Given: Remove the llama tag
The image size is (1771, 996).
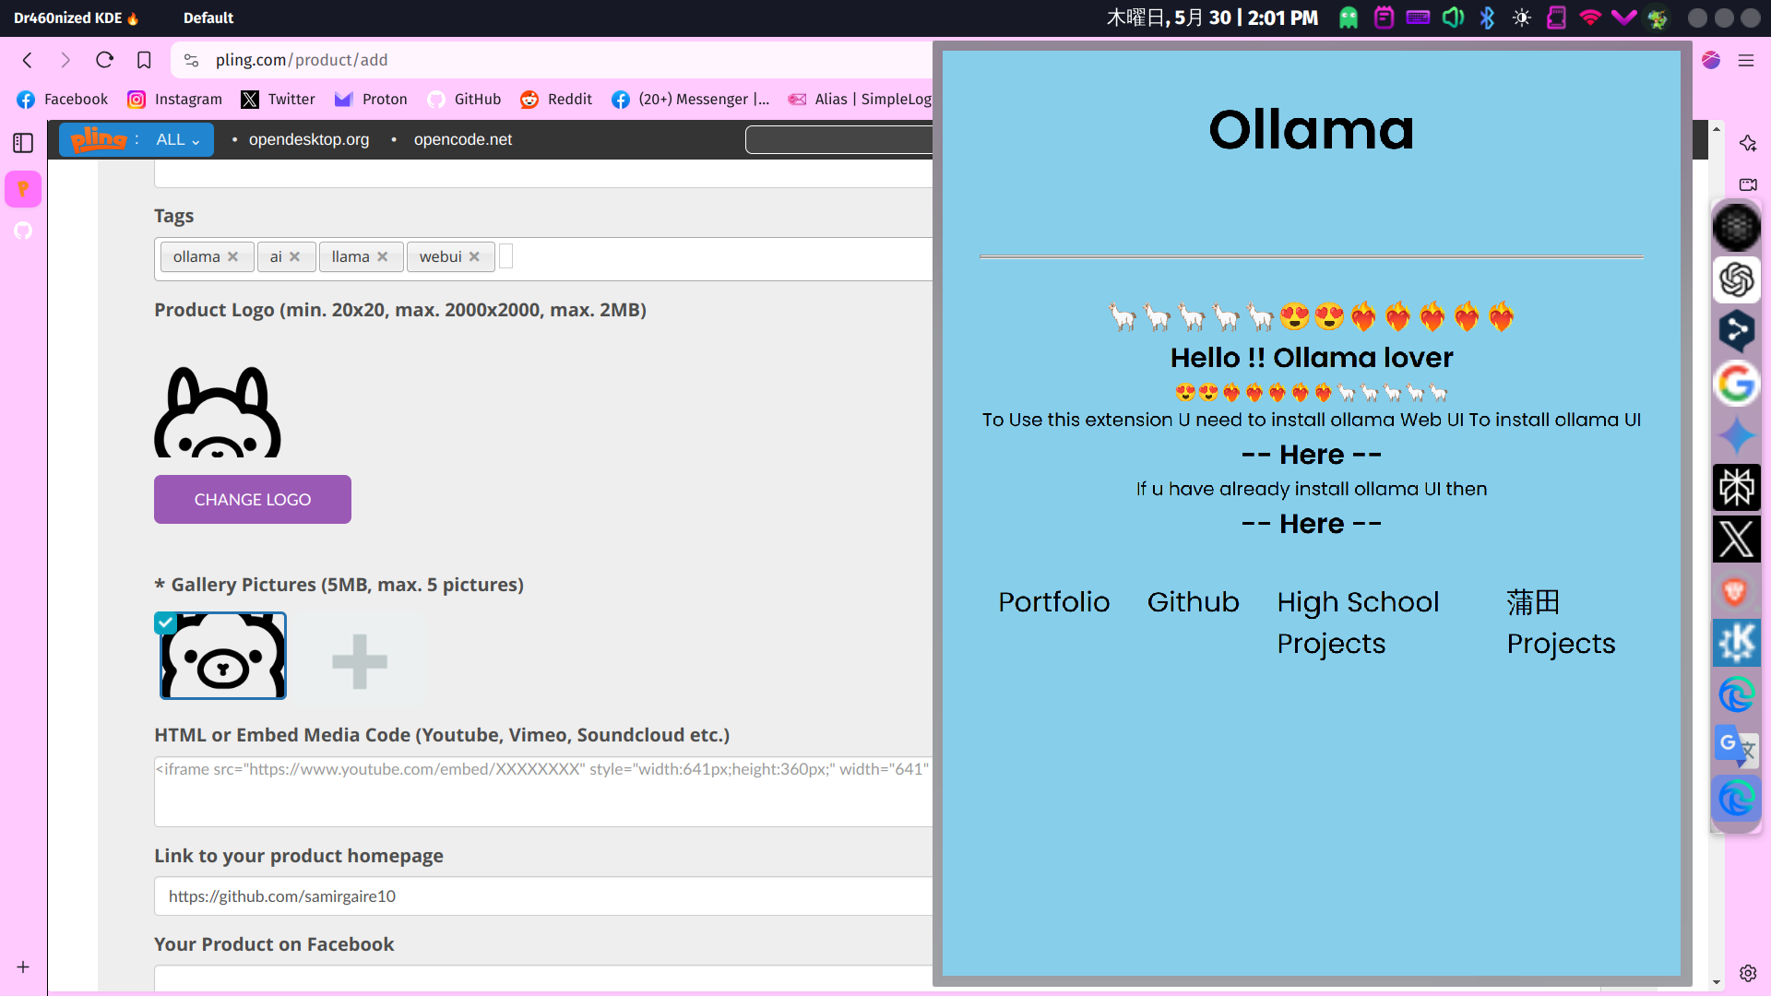Looking at the screenshot, I should tap(383, 256).
